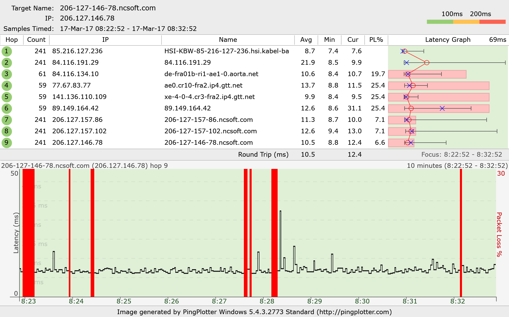Click the Avg column header
This screenshot has height=317, width=509.
click(306, 40)
